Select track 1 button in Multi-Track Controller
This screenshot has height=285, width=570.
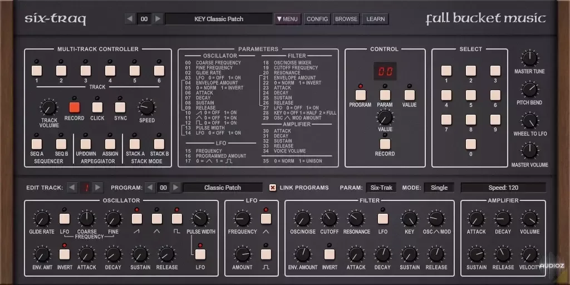[x=37, y=71]
